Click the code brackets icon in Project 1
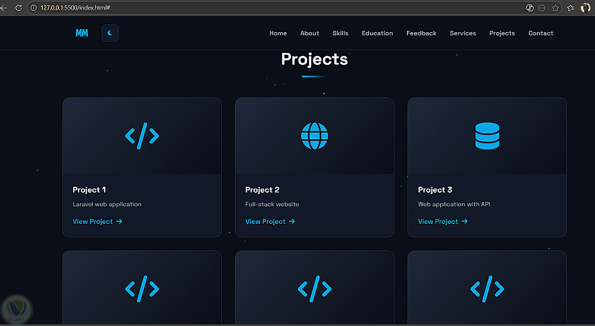The height and width of the screenshot is (326, 595). (142, 136)
